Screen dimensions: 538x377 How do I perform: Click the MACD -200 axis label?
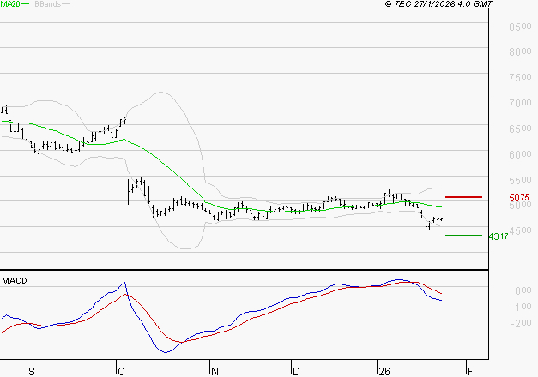521,323
